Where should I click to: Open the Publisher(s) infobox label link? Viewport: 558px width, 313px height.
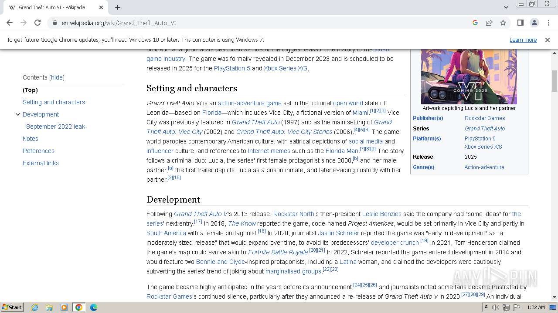coord(428,118)
